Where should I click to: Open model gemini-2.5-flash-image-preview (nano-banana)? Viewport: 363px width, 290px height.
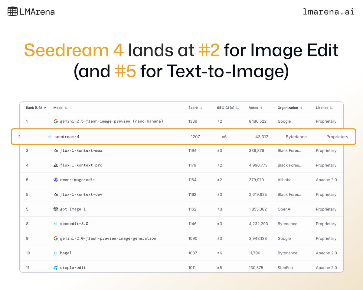[x=112, y=121]
